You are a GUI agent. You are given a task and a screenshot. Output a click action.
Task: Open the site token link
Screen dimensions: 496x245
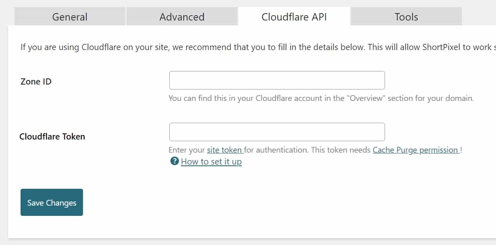[x=224, y=150]
